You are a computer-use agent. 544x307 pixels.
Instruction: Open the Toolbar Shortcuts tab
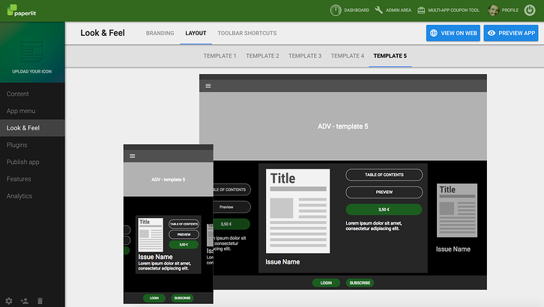click(247, 33)
